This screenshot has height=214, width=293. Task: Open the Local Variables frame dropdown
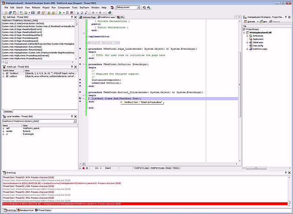(x=75, y=121)
